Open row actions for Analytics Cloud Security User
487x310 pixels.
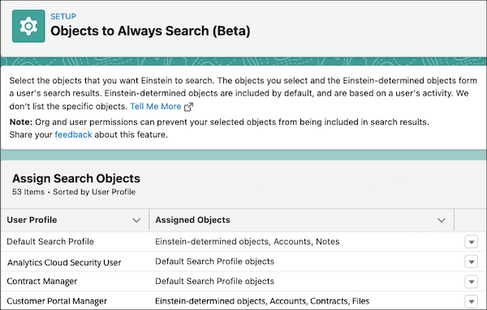click(x=471, y=261)
